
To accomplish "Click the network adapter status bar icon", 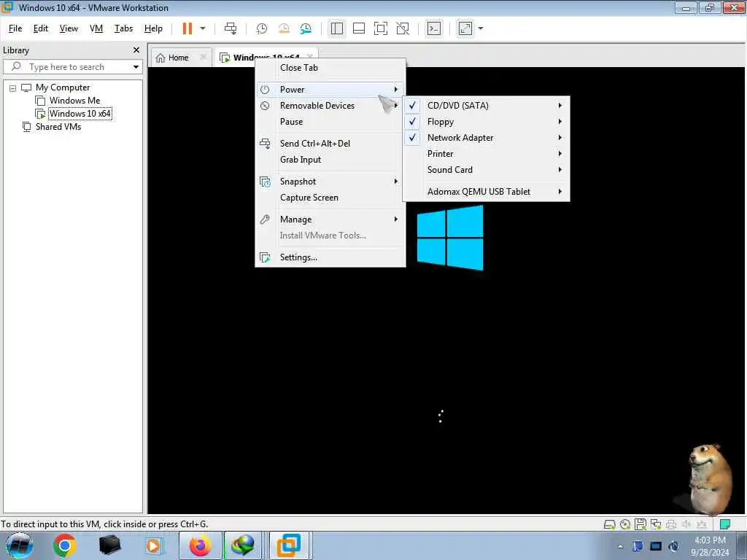I will click(656, 524).
